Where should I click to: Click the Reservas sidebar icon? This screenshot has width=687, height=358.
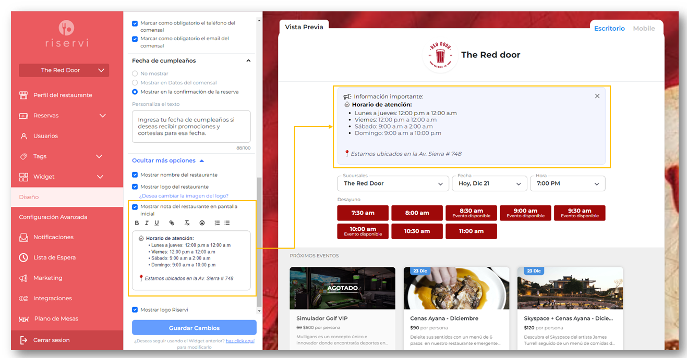(x=23, y=116)
